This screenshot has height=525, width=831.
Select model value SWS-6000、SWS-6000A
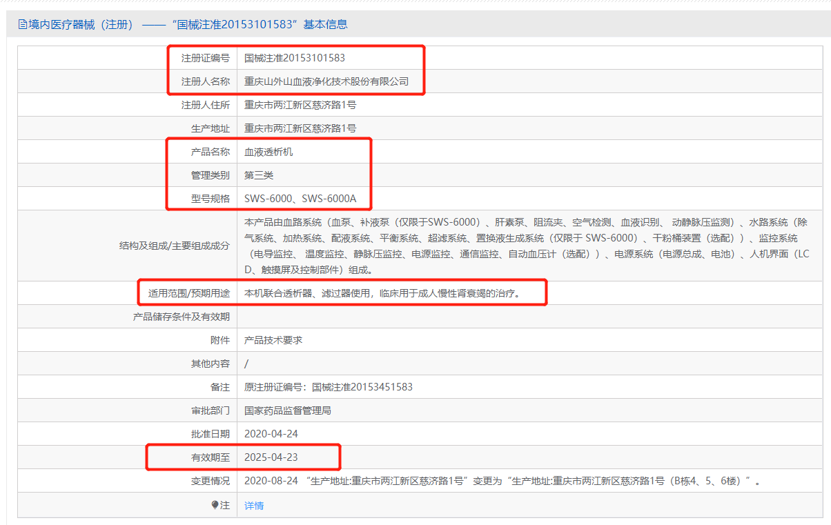click(300, 199)
